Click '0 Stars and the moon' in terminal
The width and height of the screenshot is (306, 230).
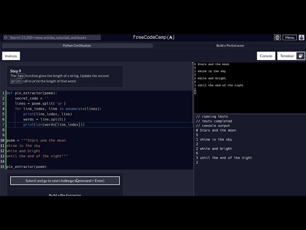(212, 64)
